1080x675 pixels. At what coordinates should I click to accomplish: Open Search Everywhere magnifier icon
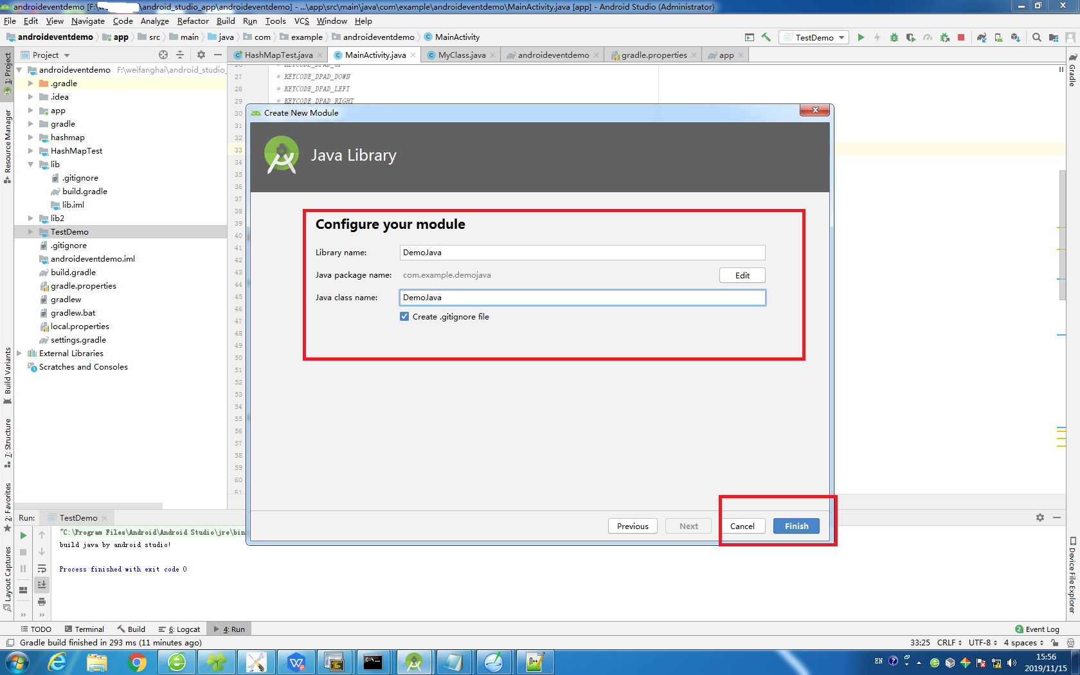1036,37
